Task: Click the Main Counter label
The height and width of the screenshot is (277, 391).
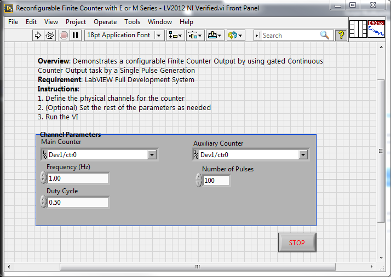Action: click(61, 142)
